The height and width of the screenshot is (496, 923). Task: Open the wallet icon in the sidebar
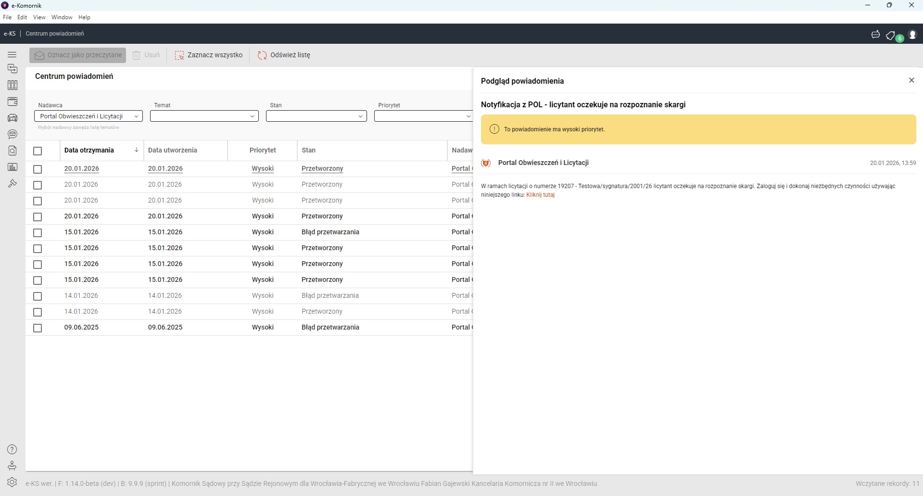13,102
